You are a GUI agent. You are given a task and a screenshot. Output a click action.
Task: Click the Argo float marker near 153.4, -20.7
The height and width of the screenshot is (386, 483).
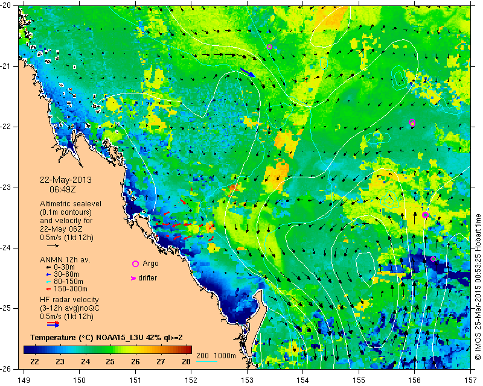[x=269, y=47]
